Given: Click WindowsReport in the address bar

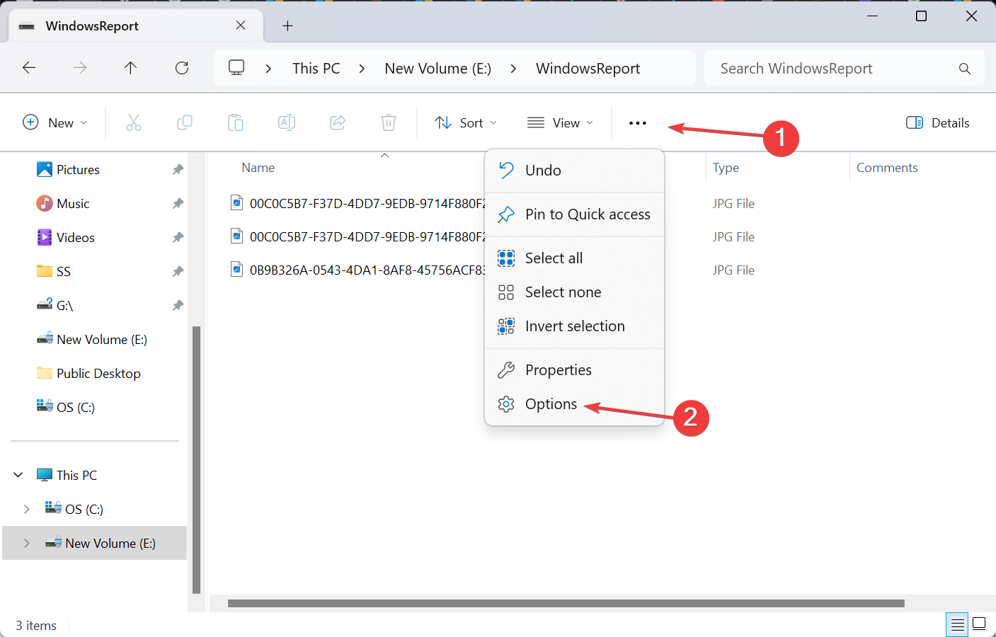Looking at the screenshot, I should click(x=588, y=69).
